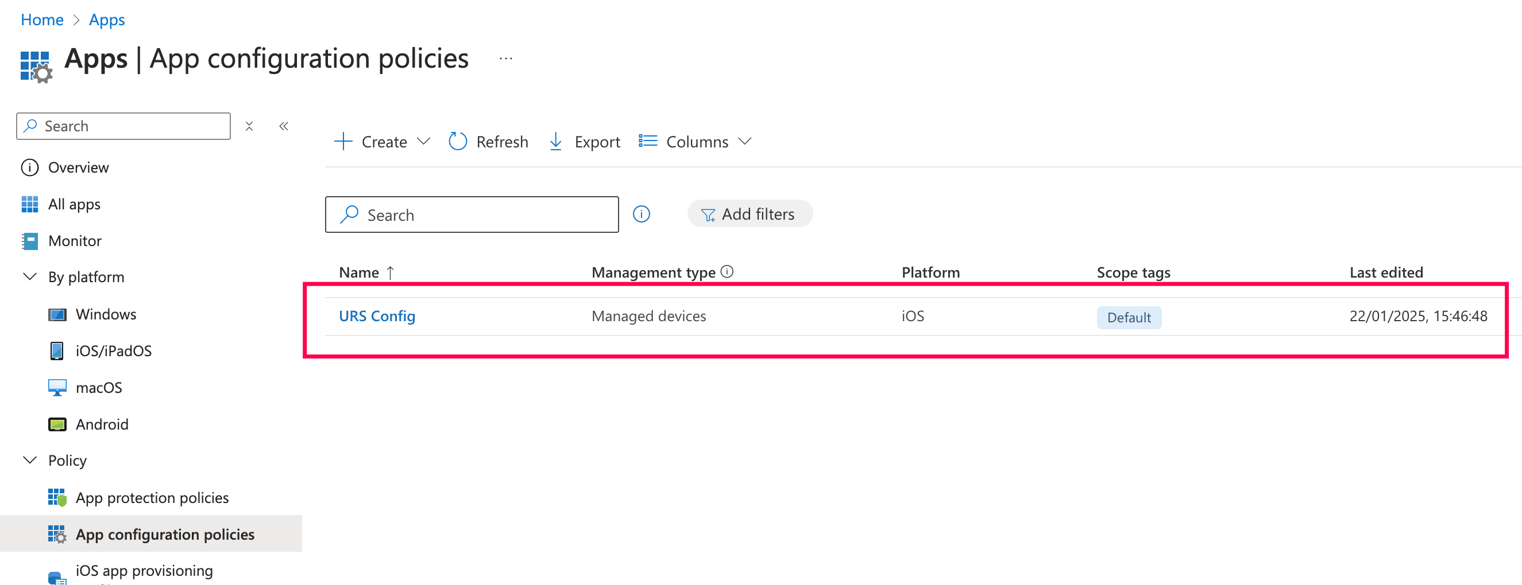Screen dimensions: 1522x585
Task: Sort the list by the Name column header
Action: coord(359,272)
